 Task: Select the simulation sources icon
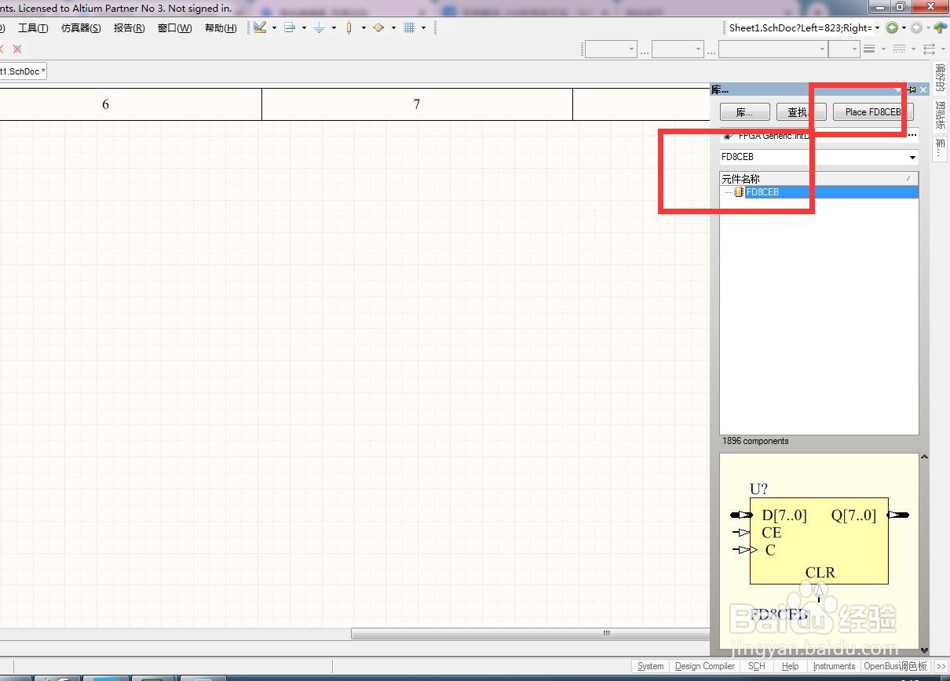tap(379, 27)
